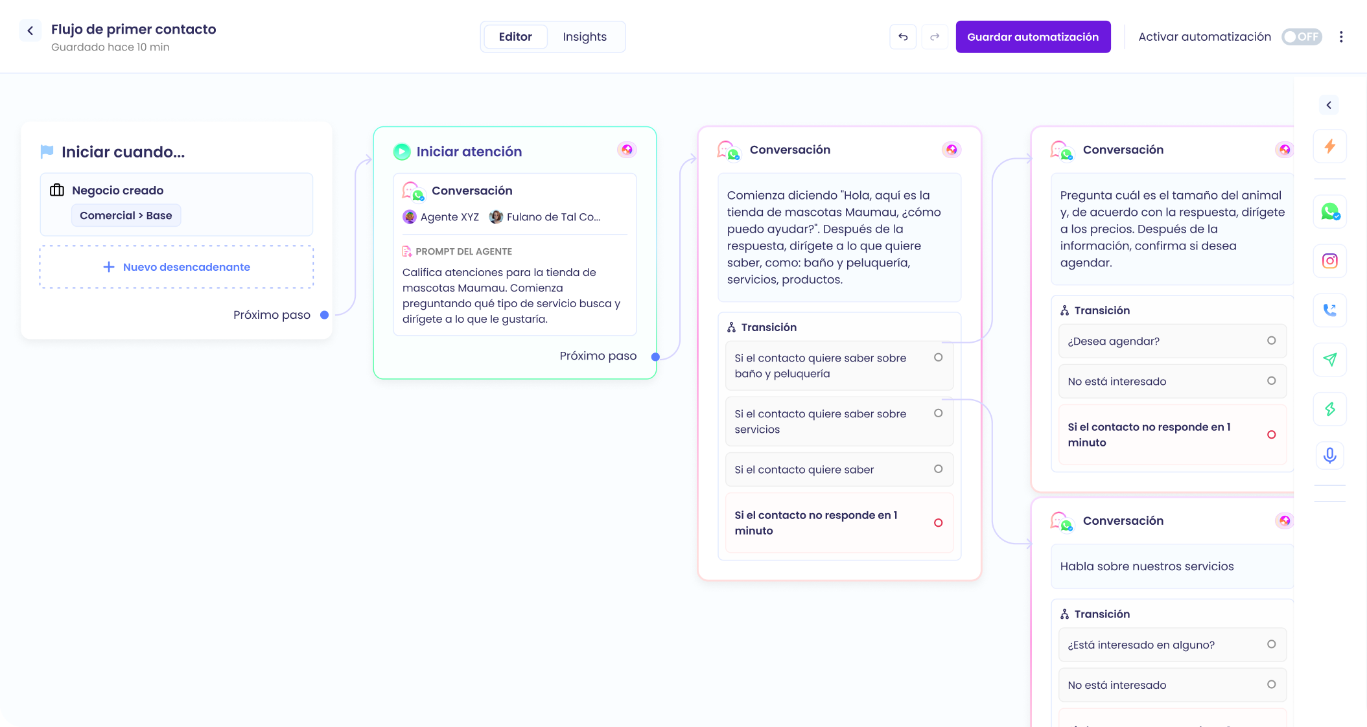Click the undo arrow button
The height and width of the screenshot is (727, 1367).
click(x=903, y=37)
